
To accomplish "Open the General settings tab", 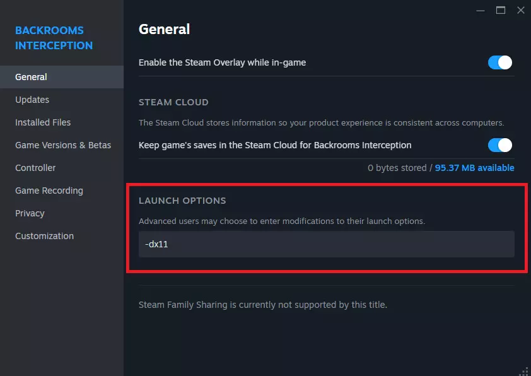I will [x=32, y=77].
